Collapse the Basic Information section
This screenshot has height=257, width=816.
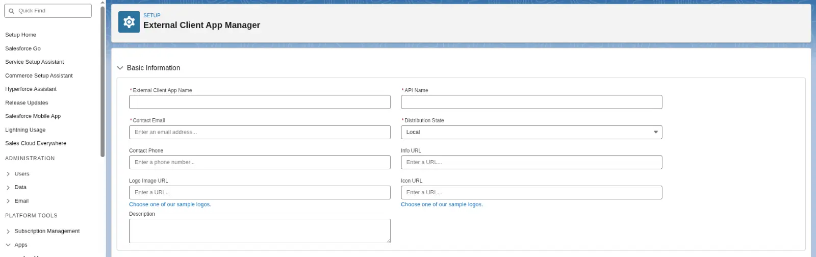120,68
